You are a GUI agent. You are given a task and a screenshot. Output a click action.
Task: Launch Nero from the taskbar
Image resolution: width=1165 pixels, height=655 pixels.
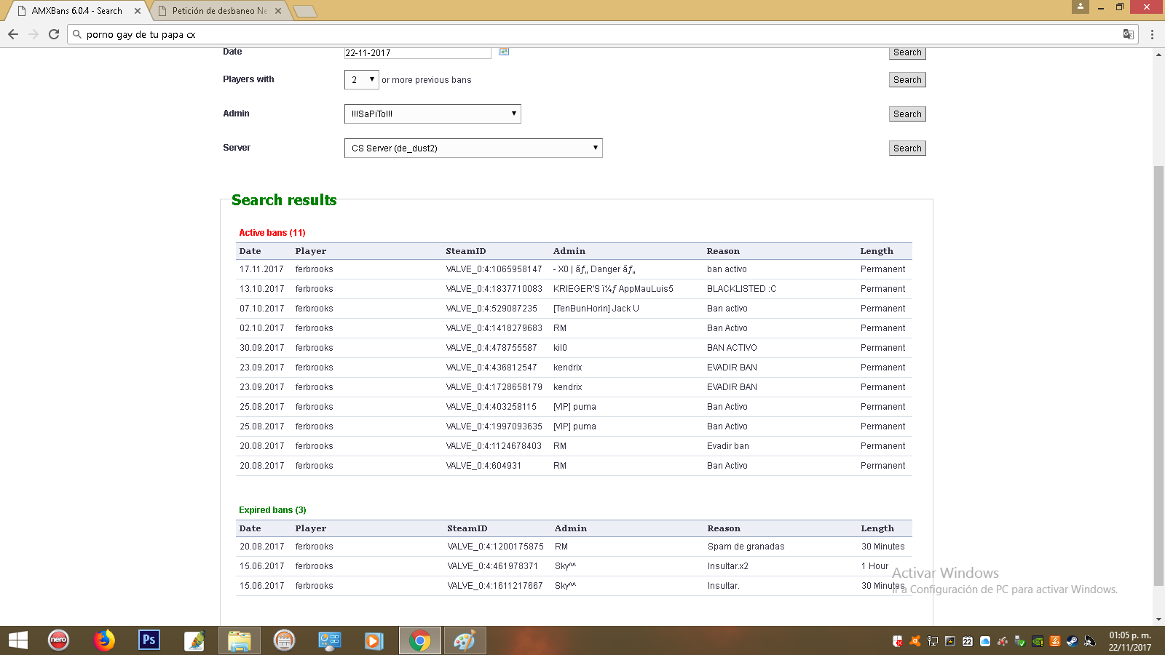pos(58,640)
